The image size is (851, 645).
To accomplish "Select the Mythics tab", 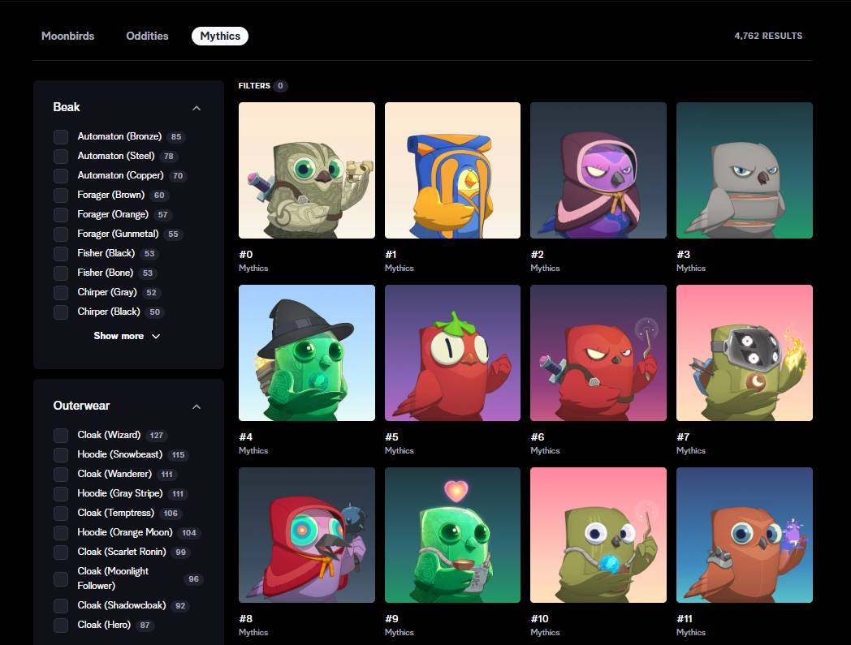I will pyautogui.click(x=220, y=36).
